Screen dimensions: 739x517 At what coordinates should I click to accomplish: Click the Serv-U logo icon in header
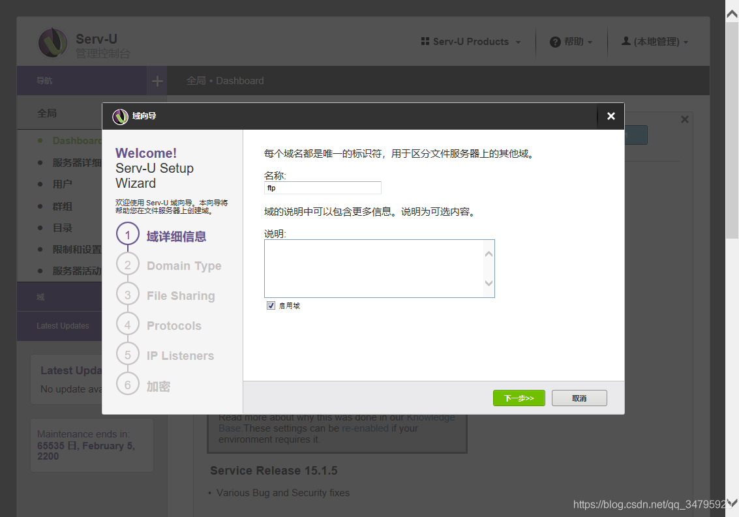(x=53, y=43)
